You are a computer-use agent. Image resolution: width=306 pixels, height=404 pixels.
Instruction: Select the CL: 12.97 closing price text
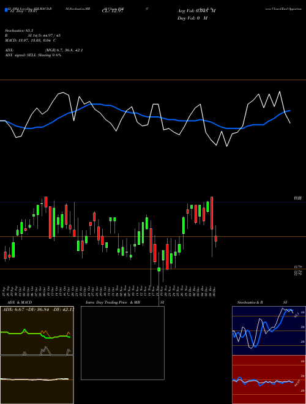click(x=113, y=11)
